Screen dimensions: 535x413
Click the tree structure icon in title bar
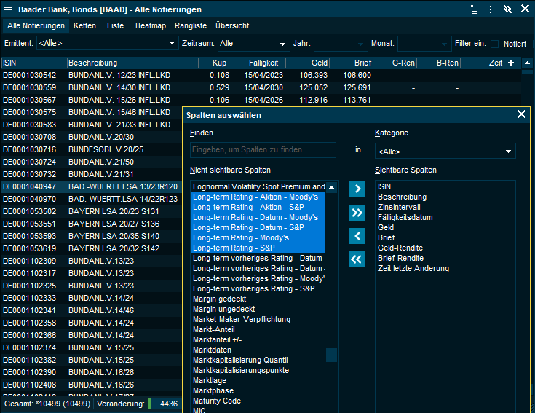474,9
